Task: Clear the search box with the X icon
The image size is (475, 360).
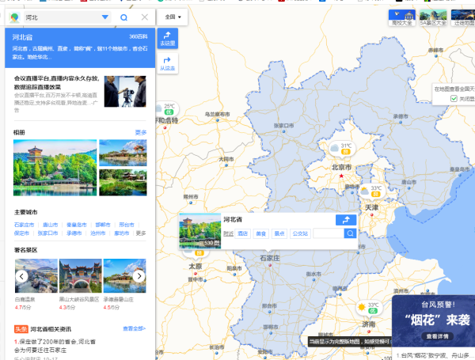Action: [x=144, y=17]
